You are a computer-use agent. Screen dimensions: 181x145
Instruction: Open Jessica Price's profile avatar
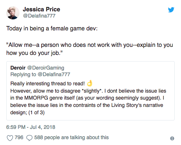[x=13, y=13]
